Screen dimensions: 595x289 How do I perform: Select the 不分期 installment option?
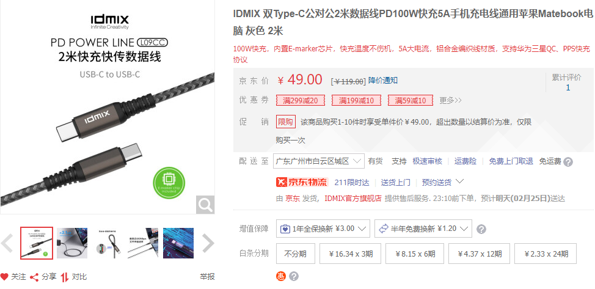(295, 254)
